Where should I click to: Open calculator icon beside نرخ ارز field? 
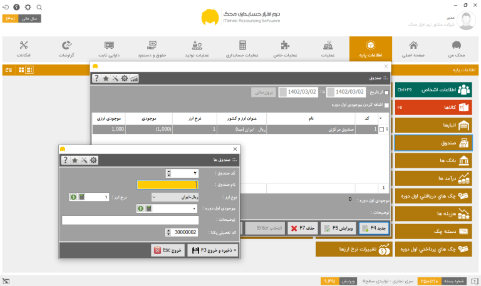click(81, 197)
